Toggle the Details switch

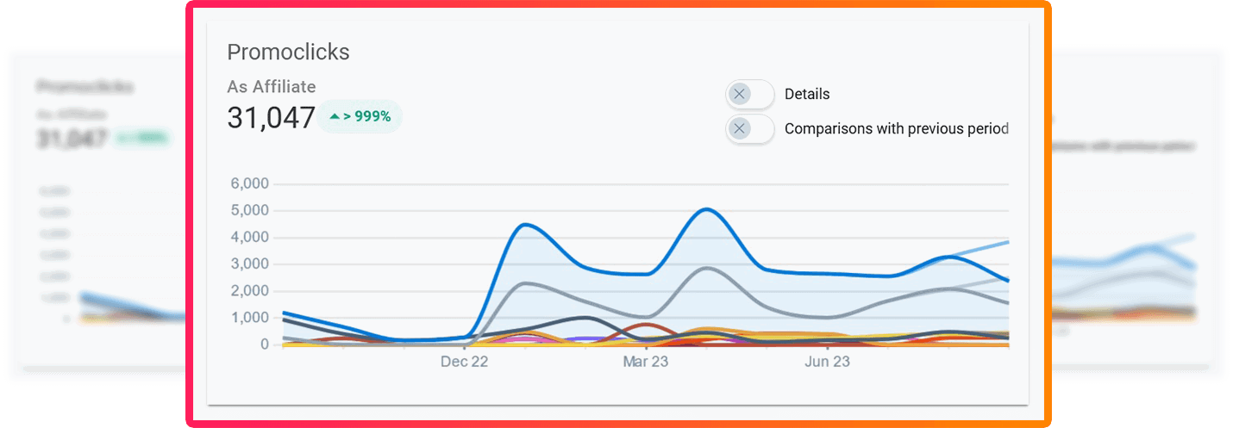[x=750, y=94]
